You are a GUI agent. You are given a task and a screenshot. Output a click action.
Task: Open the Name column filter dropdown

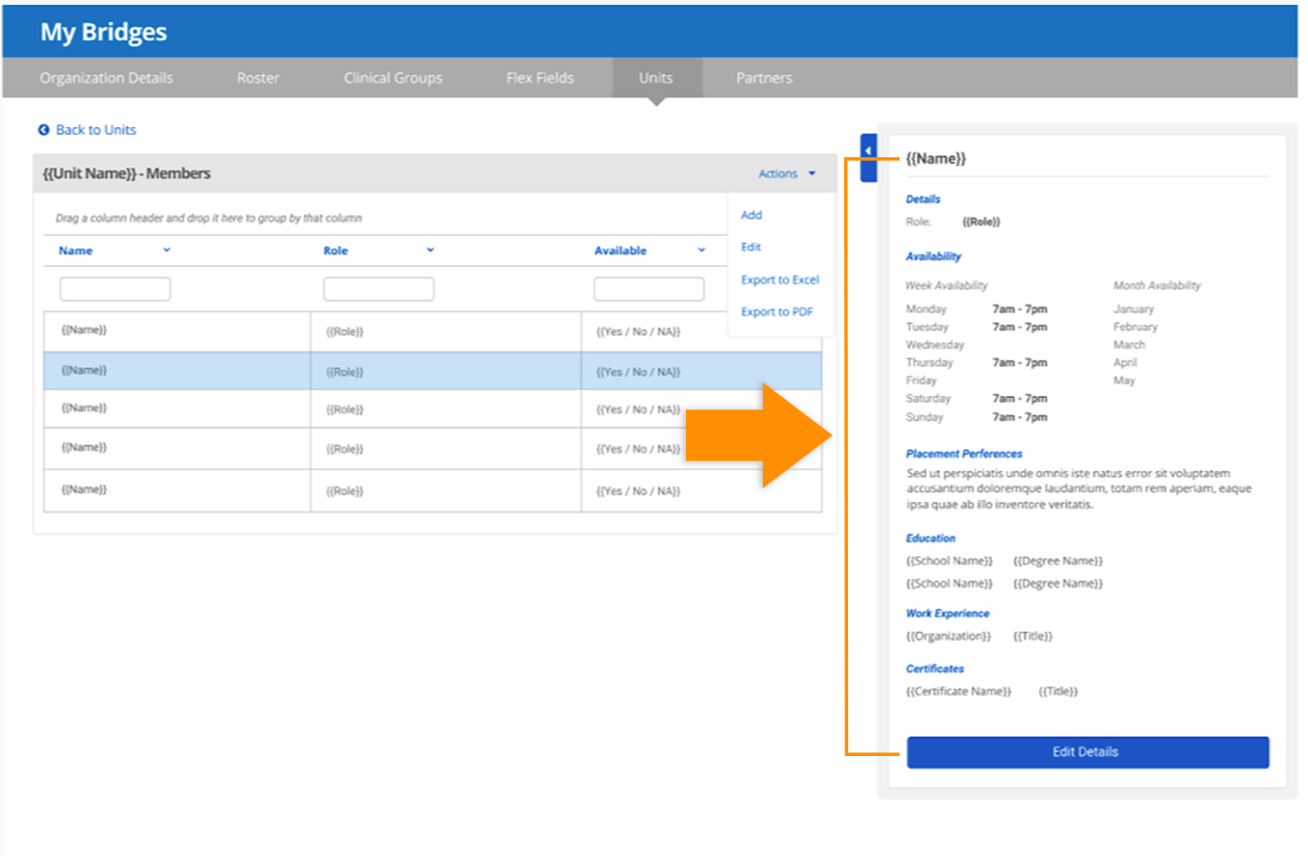coord(166,250)
